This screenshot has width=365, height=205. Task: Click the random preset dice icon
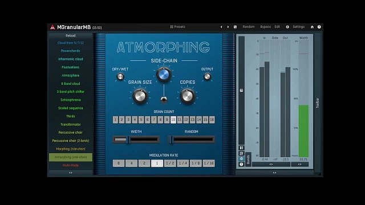point(235,27)
